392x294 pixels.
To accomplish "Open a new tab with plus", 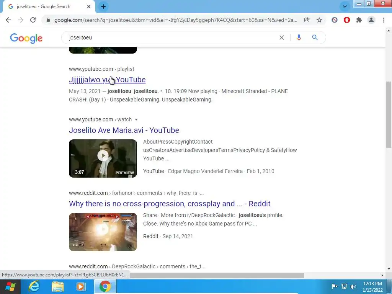I will 103,7.
